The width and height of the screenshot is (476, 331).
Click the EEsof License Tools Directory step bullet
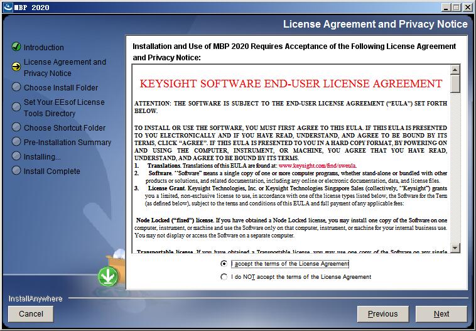[x=16, y=107]
